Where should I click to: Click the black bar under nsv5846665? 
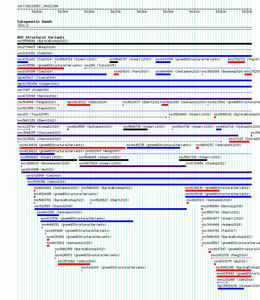click(x=104, y=160)
